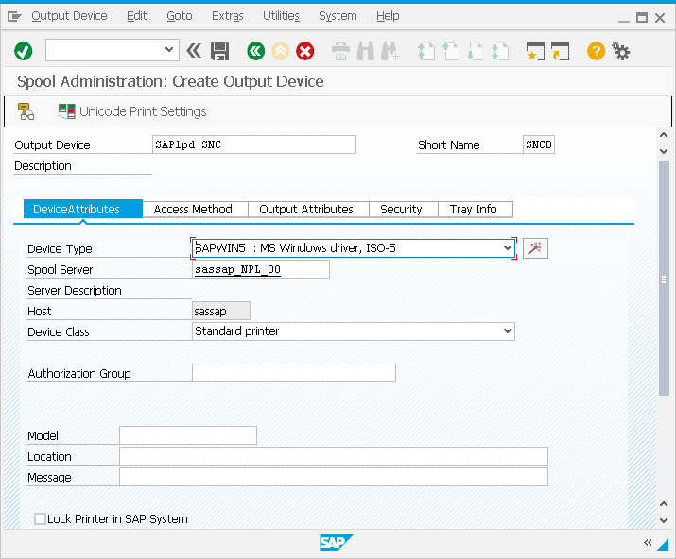This screenshot has width=676, height=559.
Task: Click the yellow Exit up-arrow icon
Action: 280,51
